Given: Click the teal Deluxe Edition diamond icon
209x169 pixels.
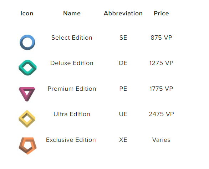Looking at the screenshot, I should 27,68.
